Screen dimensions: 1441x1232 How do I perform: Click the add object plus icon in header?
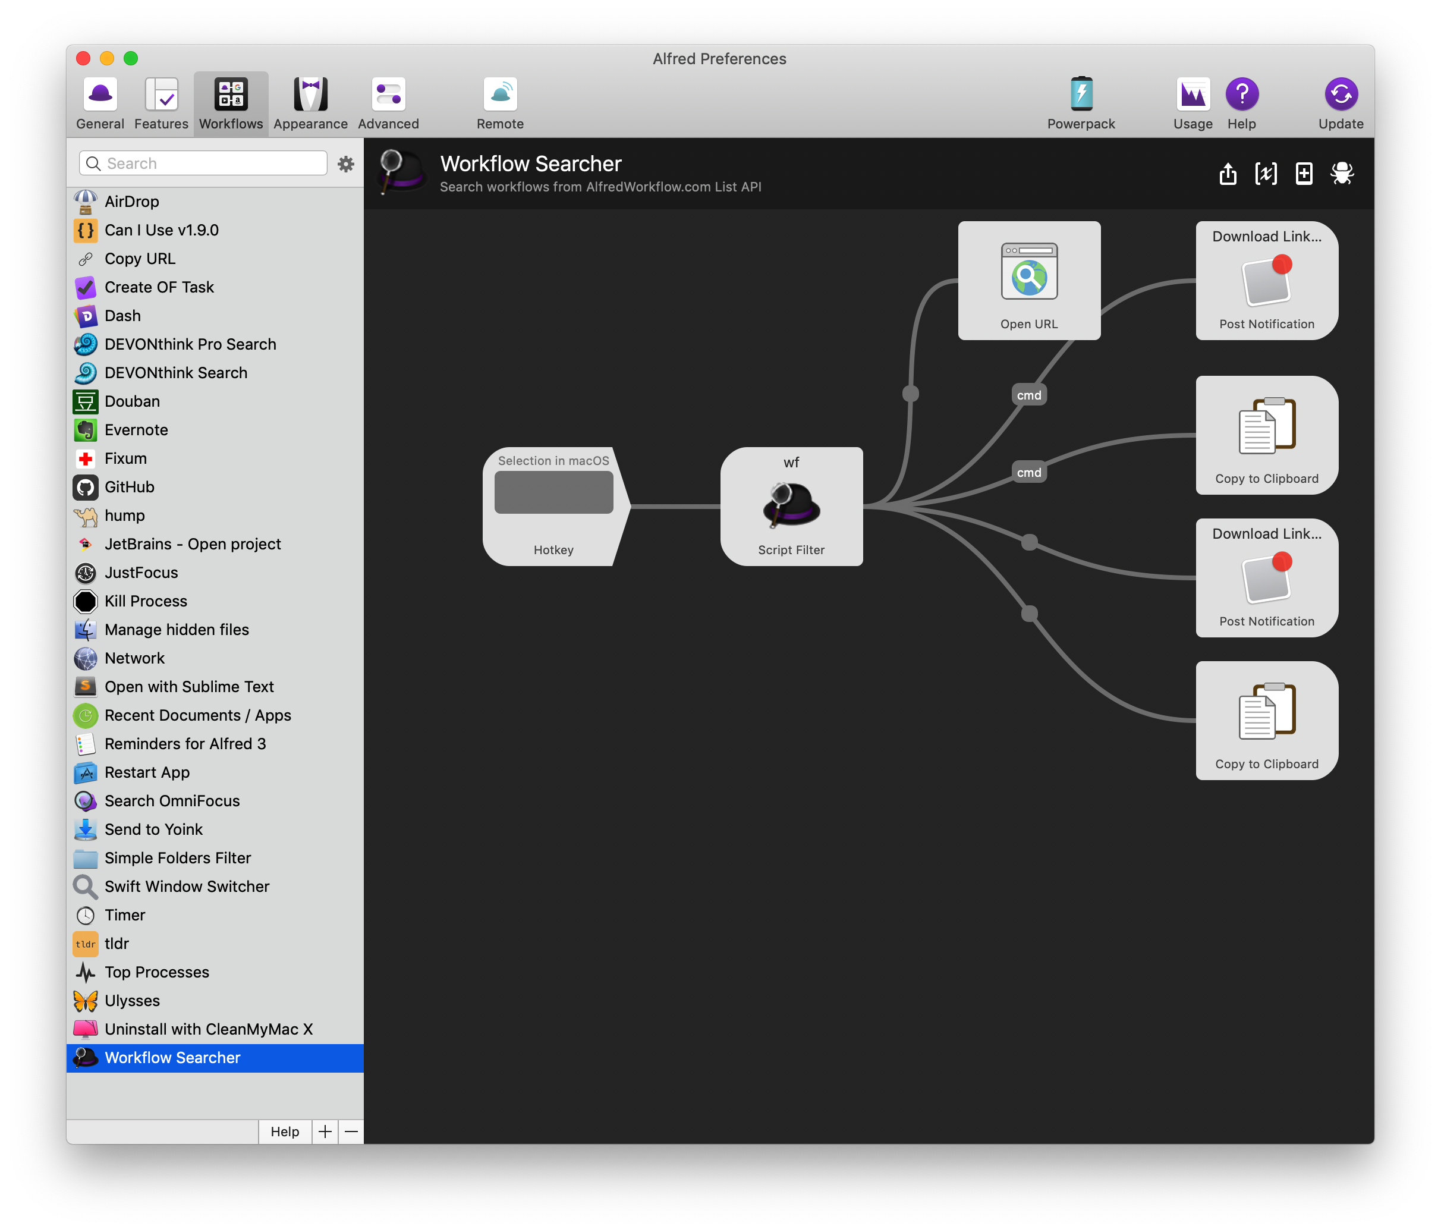[1304, 173]
